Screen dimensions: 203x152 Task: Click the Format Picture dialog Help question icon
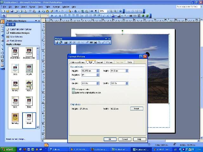point(141,56)
